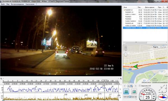This screenshot has height=101, width=168.
Task: Click the timeline zoom-out magnifier at left
Action: (1, 79)
